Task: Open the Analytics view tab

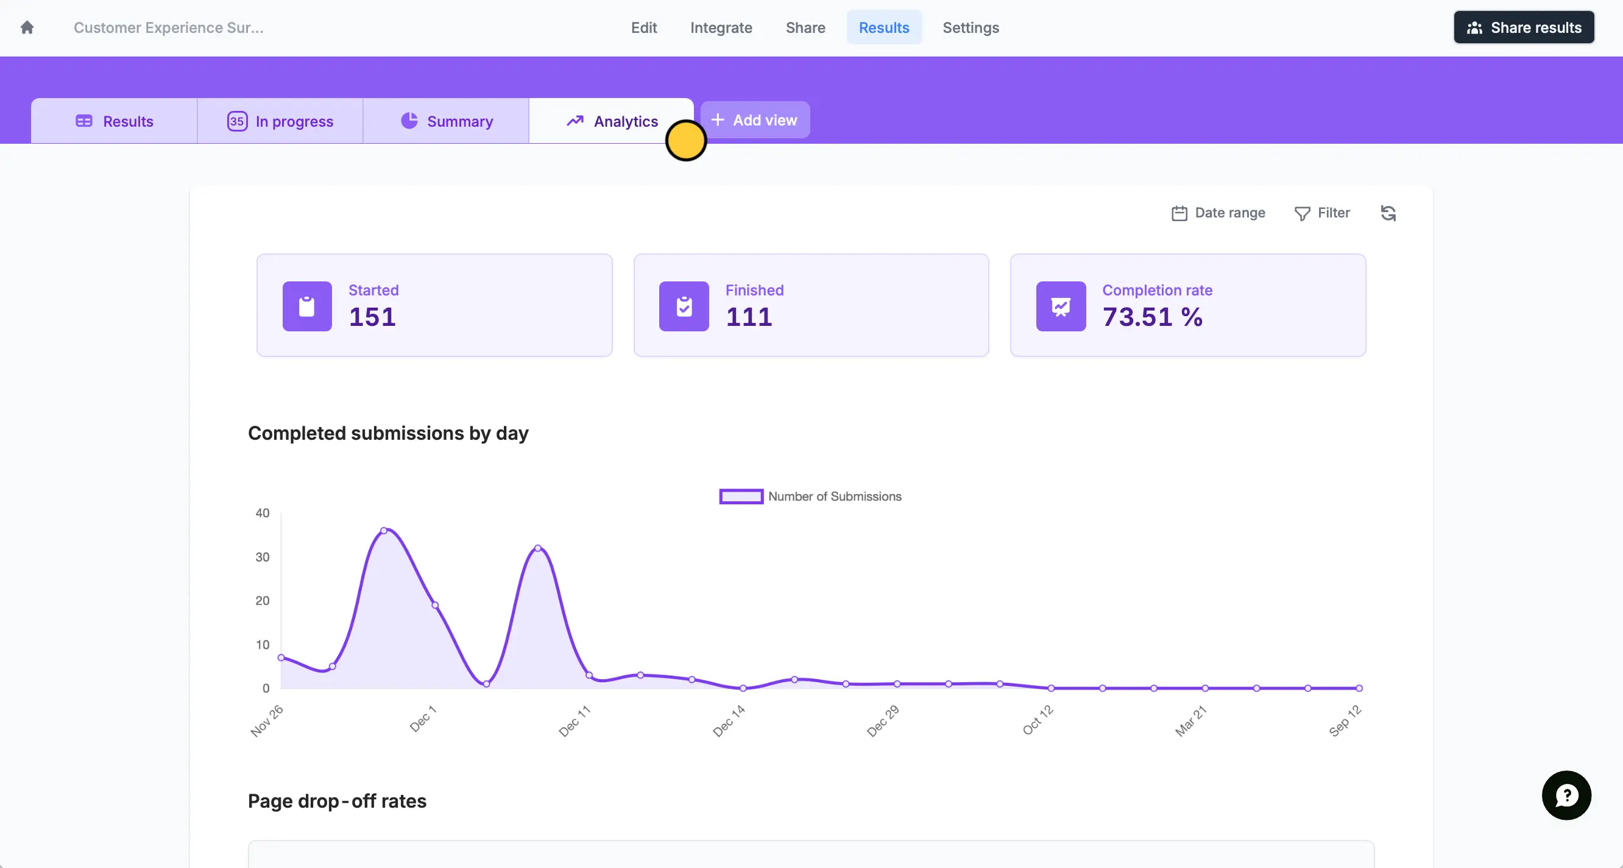Action: (x=611, y=121)
